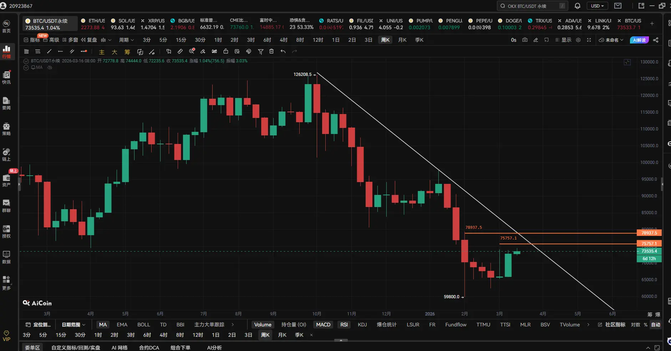Click the link chain tool icon
Viewport: 671px width, 351px height.
pyautogui.click(x=249, y=51)
